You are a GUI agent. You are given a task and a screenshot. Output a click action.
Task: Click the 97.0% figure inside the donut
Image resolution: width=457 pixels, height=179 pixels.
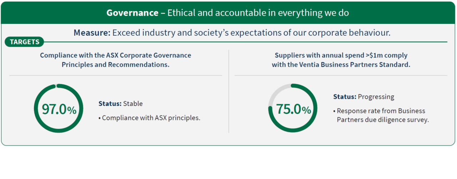[59, 109]
